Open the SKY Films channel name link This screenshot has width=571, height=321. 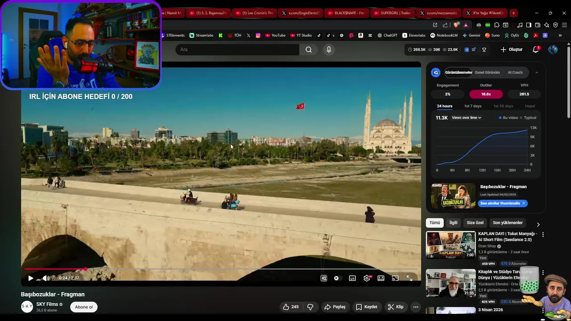[47, 304]
